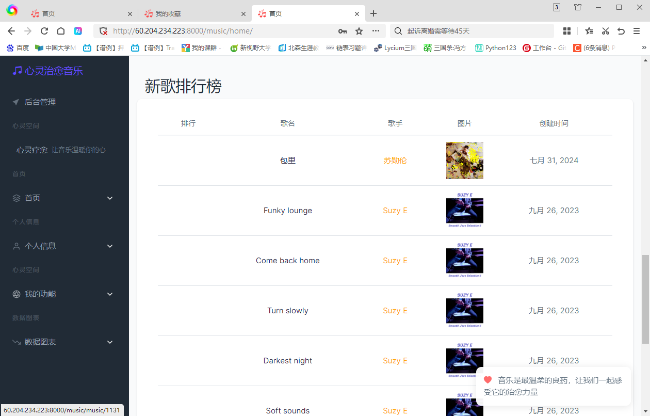Click the heart icon in the toast
This screenshot has height=416, width=650.
click(488, 380)
